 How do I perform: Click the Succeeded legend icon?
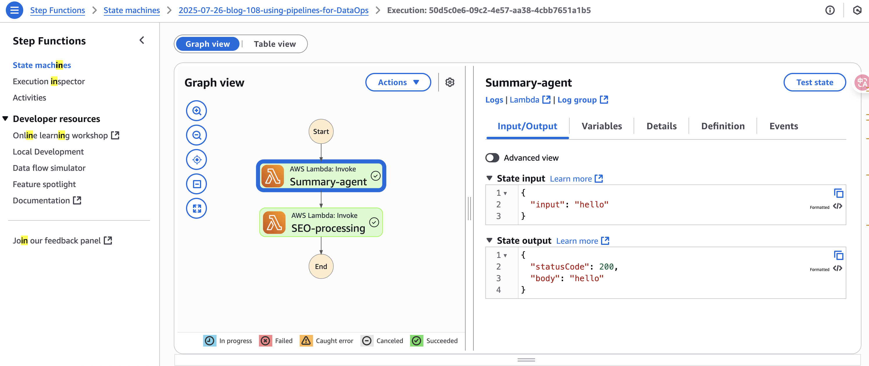click(416, 341)
